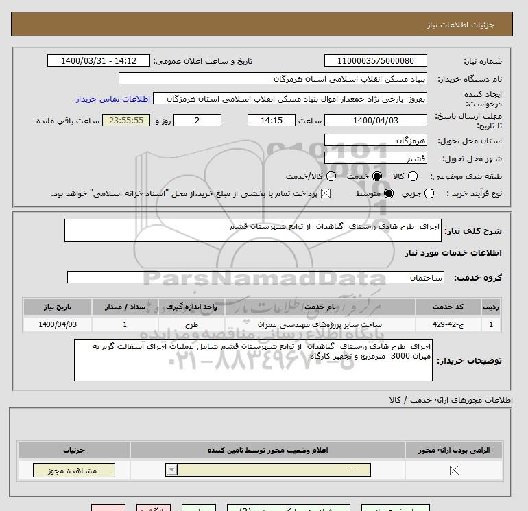
Task: Click the الزامی بودن ارائه مجوز header
Action: [454, 450]
